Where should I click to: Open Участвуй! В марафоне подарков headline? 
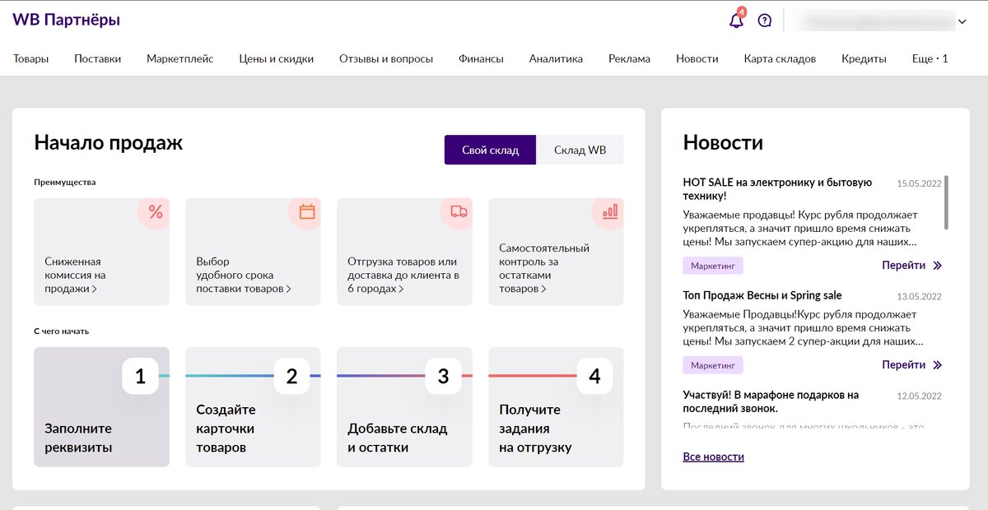click(x=771, y=401)
